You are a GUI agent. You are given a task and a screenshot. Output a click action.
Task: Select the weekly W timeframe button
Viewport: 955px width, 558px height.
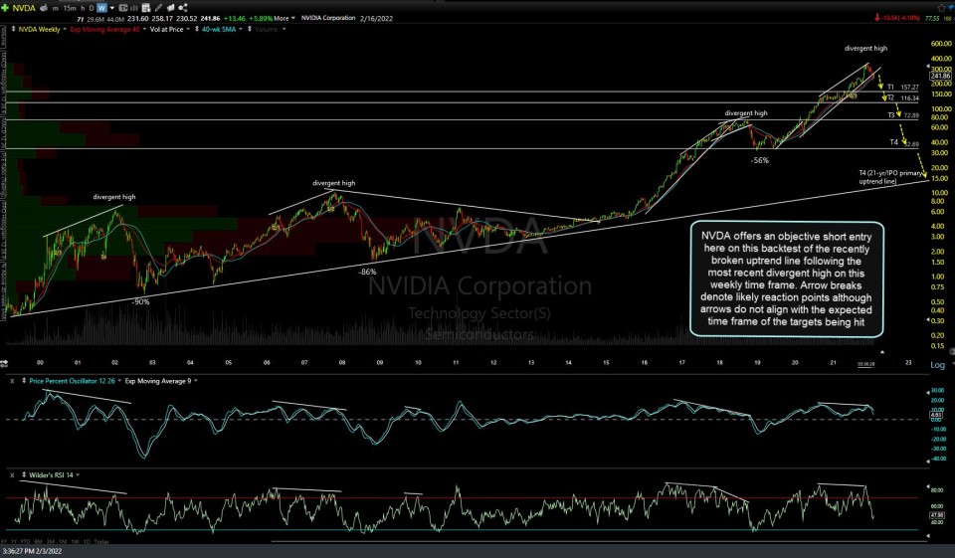(102, 7)
